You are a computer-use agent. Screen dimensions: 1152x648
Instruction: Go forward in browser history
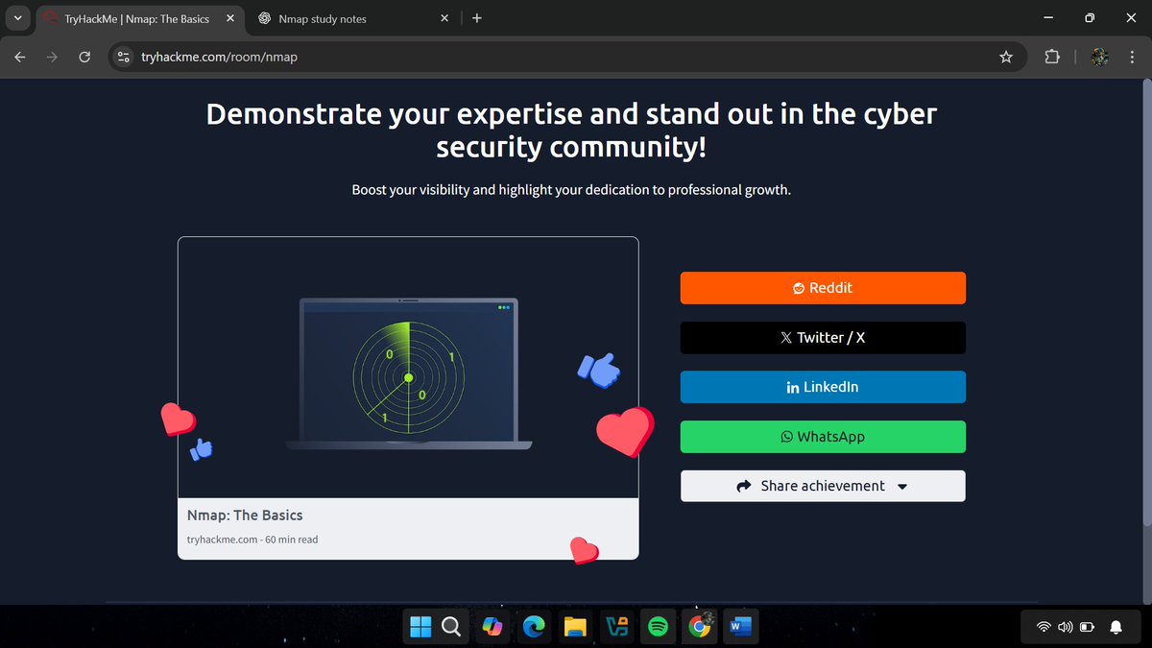point(52,58)
